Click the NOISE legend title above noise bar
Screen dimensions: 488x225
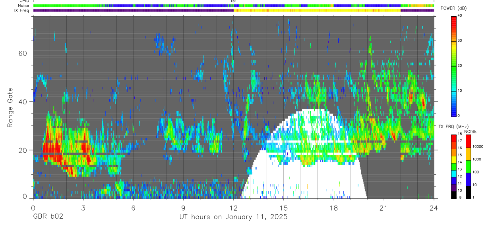point(471,131)
